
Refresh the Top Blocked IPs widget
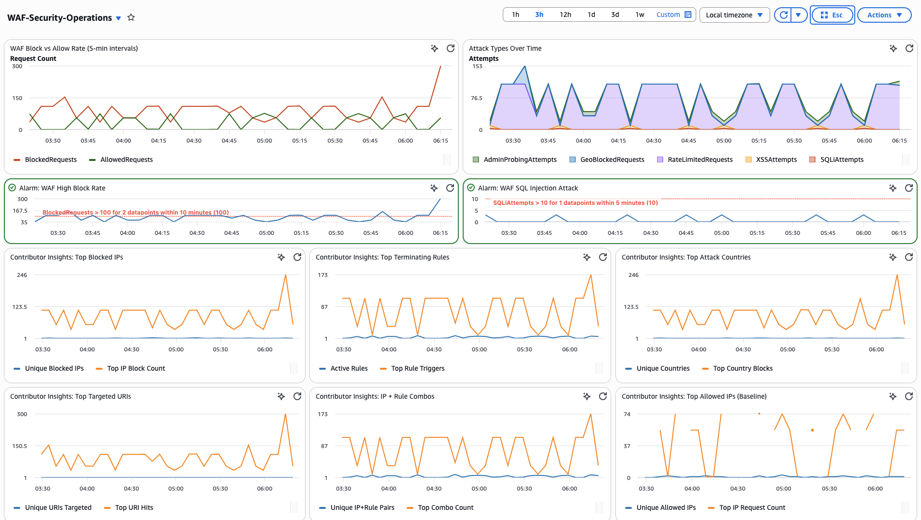(297, 257)
